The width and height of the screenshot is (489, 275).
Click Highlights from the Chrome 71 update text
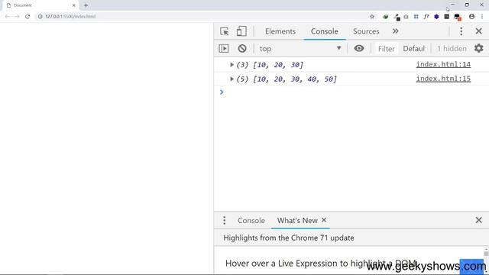pyautogui.click(x=289, y=238)
